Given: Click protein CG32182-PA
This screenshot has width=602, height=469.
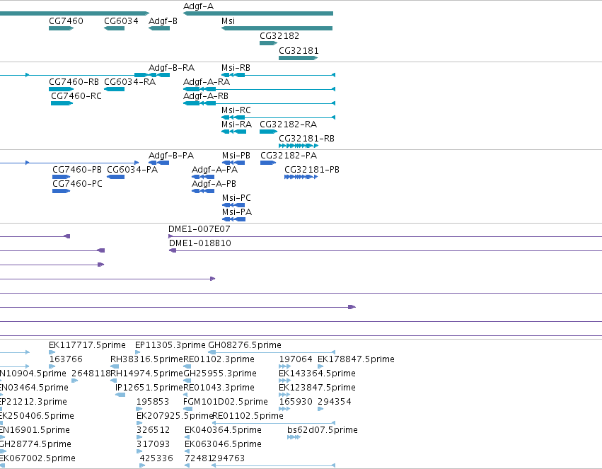Looking at the screenshot, I should tap(268, 163).
